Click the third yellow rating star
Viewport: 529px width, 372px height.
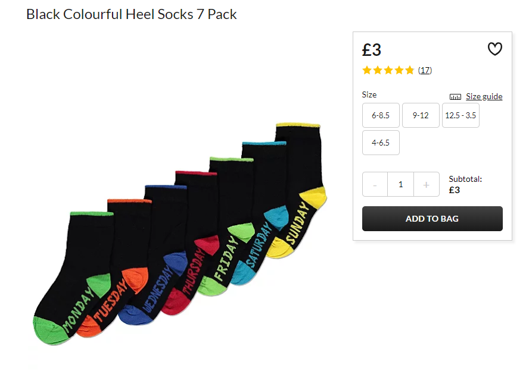click(388, 70)
